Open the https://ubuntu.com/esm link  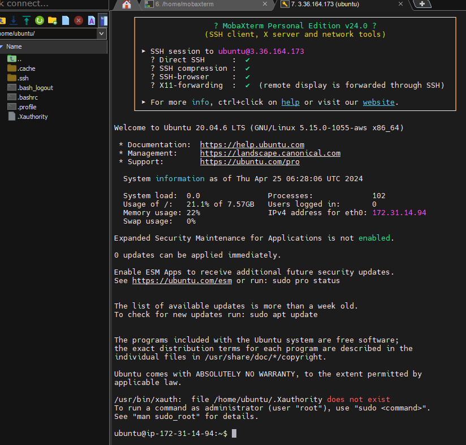point(182,281)
